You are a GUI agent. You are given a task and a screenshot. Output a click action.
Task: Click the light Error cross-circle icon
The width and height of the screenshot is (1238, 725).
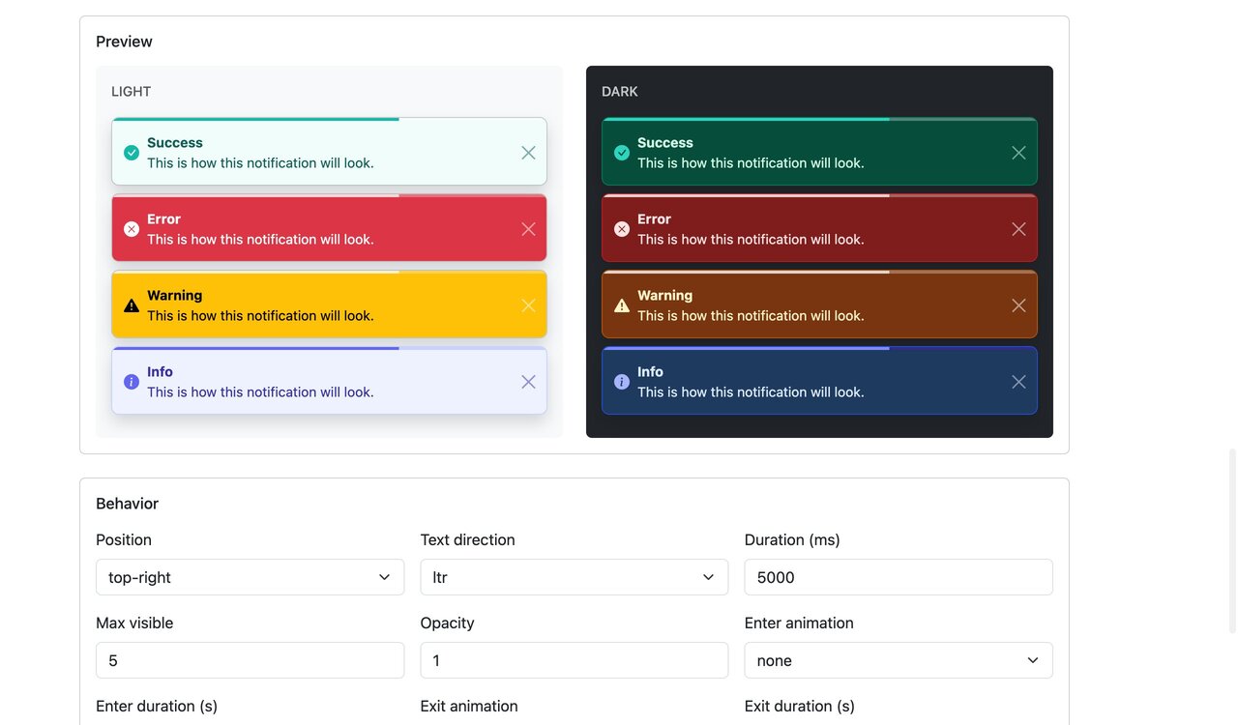coord(132,229)
